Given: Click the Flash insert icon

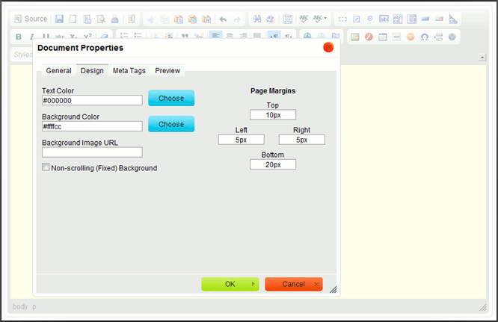Looking at the screenshot, I should coord(368,37).
